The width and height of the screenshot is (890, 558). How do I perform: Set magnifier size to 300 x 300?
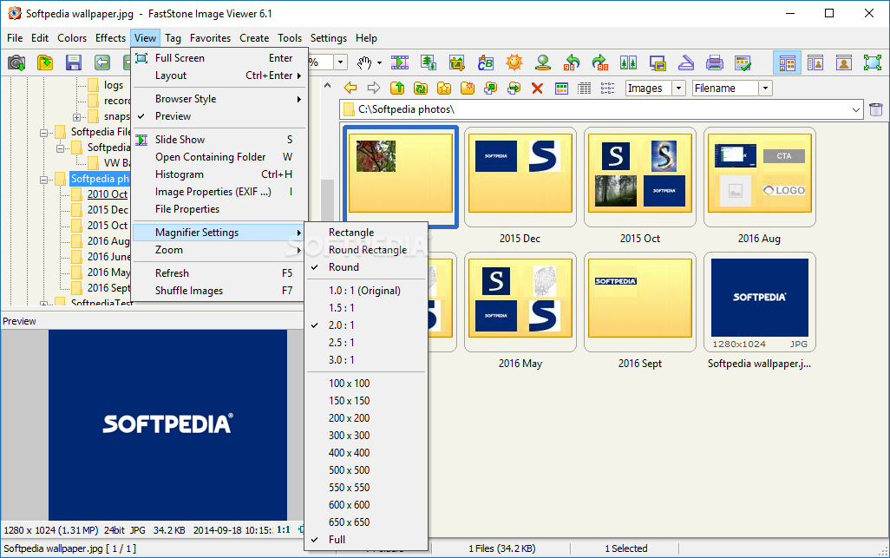[x=366, y=436]
